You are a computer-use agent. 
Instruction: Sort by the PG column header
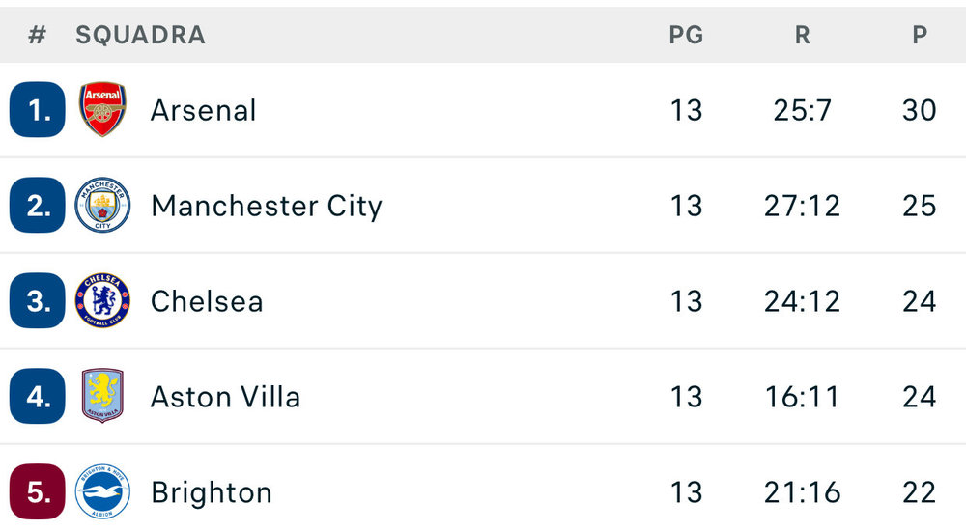click(686, 35)
